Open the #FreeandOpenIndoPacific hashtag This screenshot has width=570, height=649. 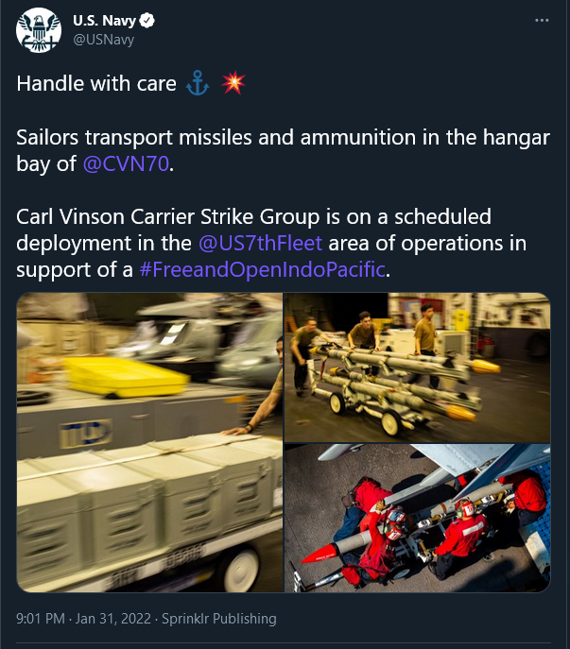click(263, 269)
